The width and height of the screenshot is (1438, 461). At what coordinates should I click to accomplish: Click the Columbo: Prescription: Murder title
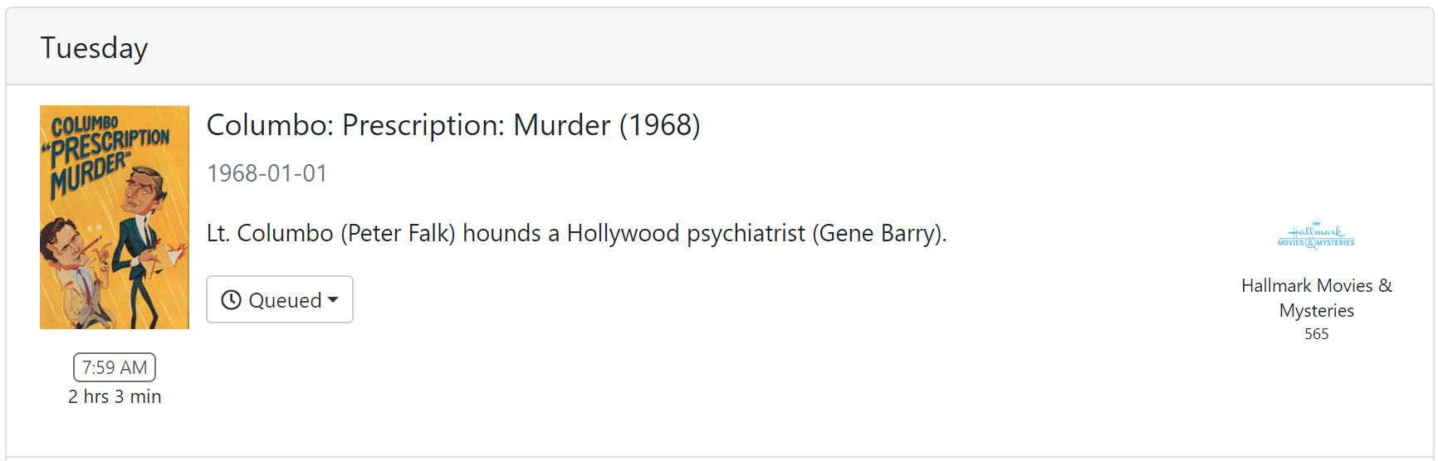452,125
